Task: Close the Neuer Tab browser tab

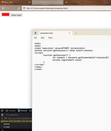Action: 29,2
